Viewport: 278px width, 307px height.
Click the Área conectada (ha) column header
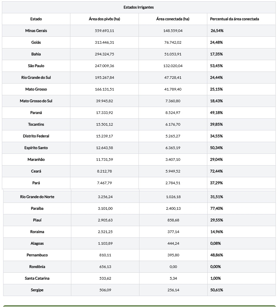(173, 19)
